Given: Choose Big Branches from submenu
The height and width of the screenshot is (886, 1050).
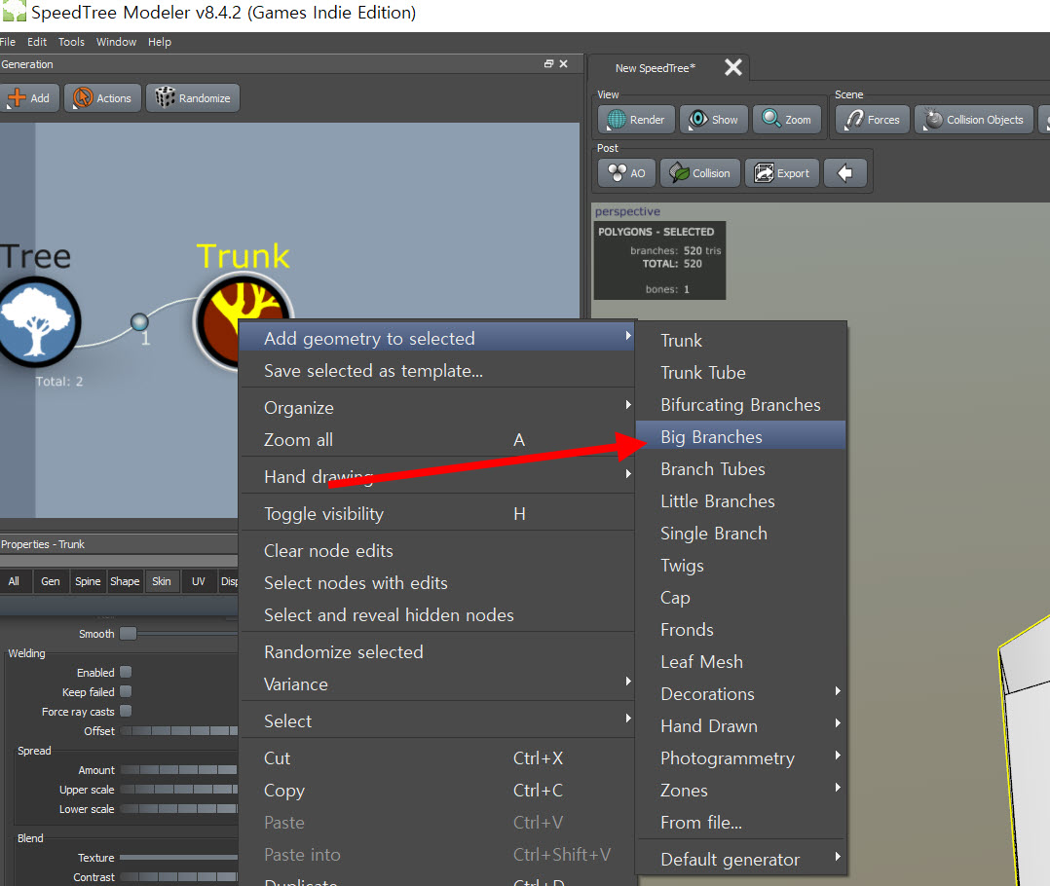Looking at the screenshot, I should click(740, 437).
